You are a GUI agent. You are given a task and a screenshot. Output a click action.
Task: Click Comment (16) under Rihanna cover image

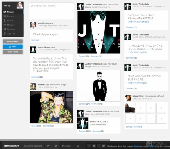pyautogui.click(x=48, y=126)
